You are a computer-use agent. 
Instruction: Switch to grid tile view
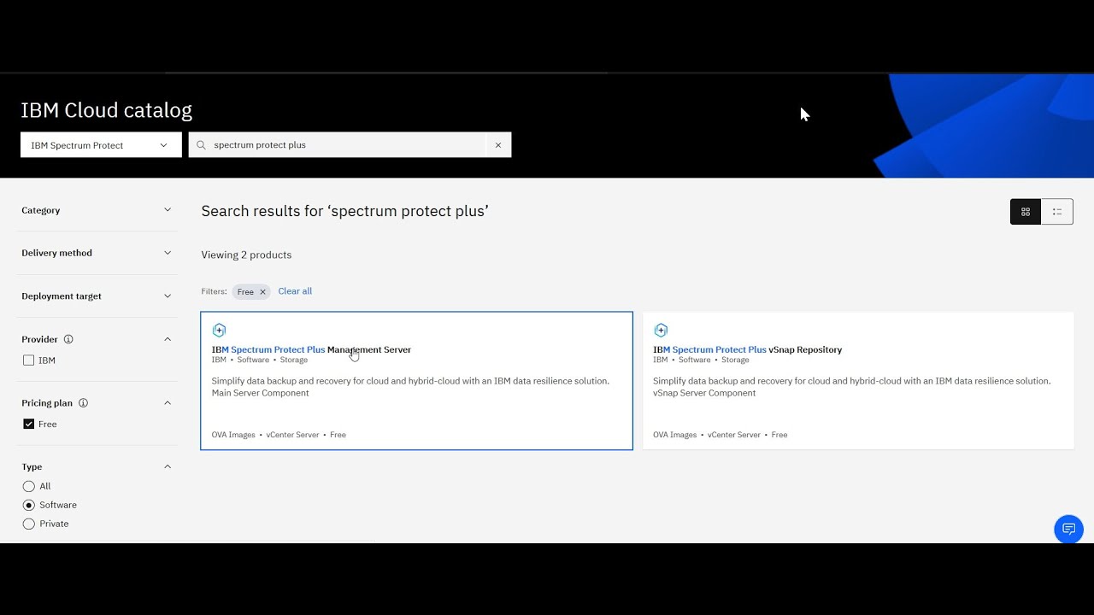[x=1026, y=212]
